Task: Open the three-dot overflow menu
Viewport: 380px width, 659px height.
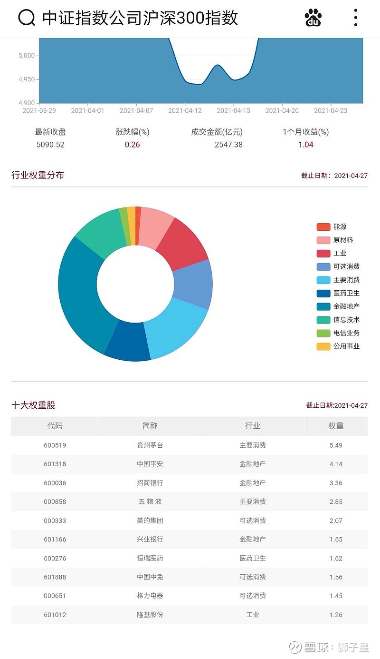Action: tap(356, 18)
